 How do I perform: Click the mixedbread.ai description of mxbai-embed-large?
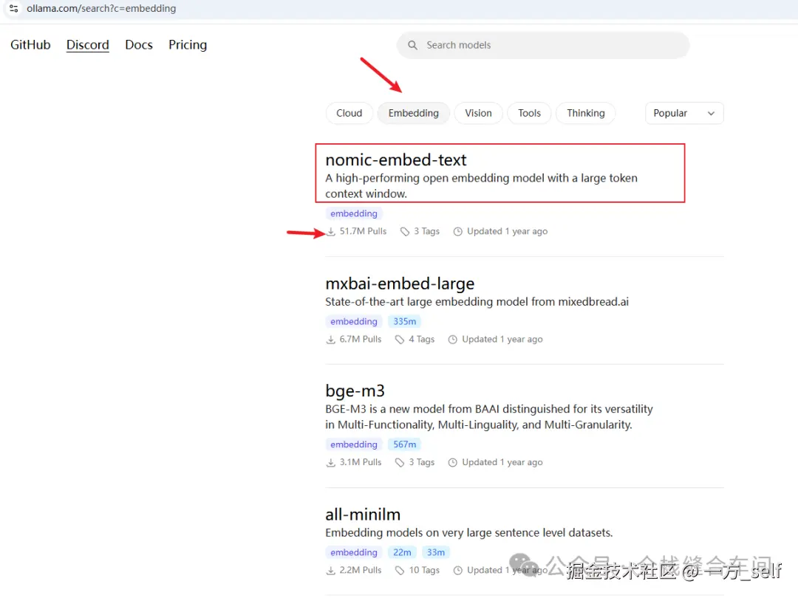click(x=477, y=302)
